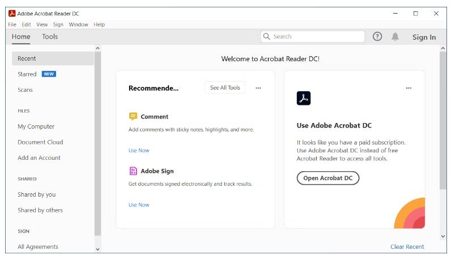This screenshot has height=259, width=451.
Task: Click the Adobe Sign tool heading
Action: point(157,171)
